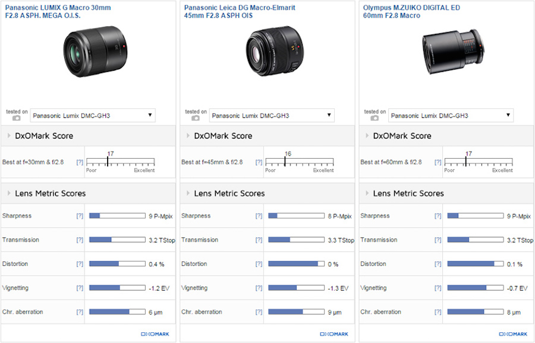This screenshot has height=343, width=535.
Task: Click the camera icon under Panasonic 30mm lens
Action: 16,118
